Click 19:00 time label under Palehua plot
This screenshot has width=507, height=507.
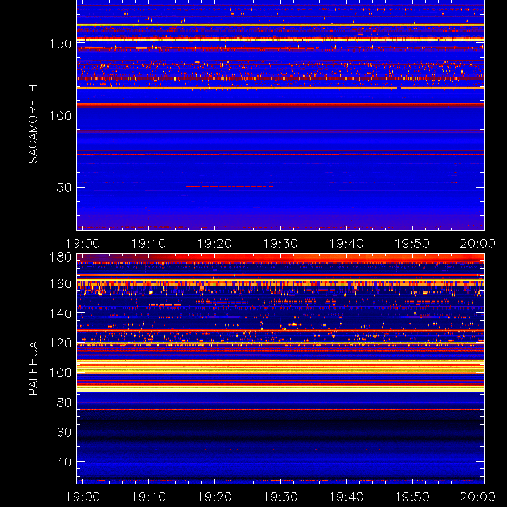tap(83, 497)
